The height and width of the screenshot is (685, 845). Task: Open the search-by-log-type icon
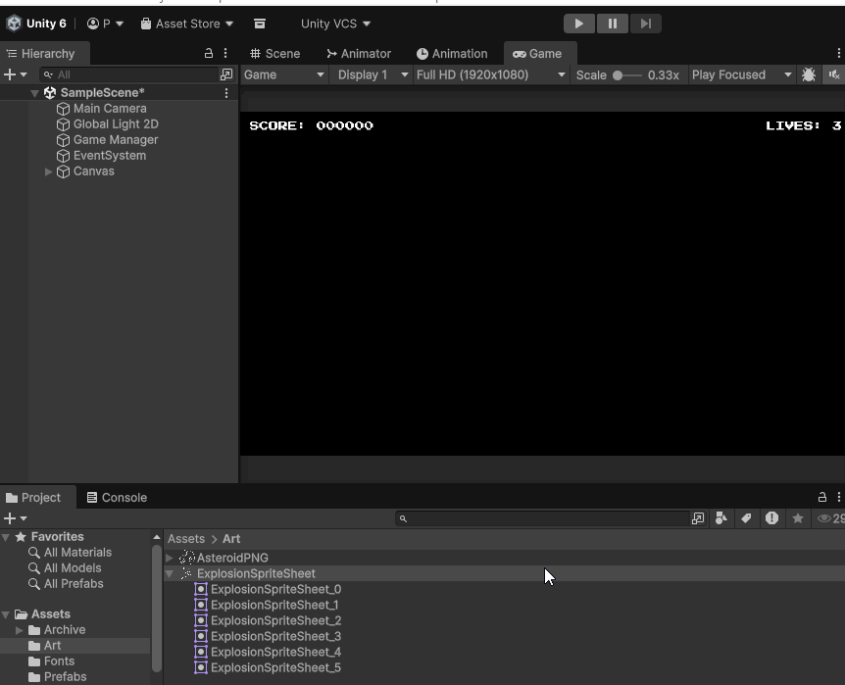click(x=771, y=518)
